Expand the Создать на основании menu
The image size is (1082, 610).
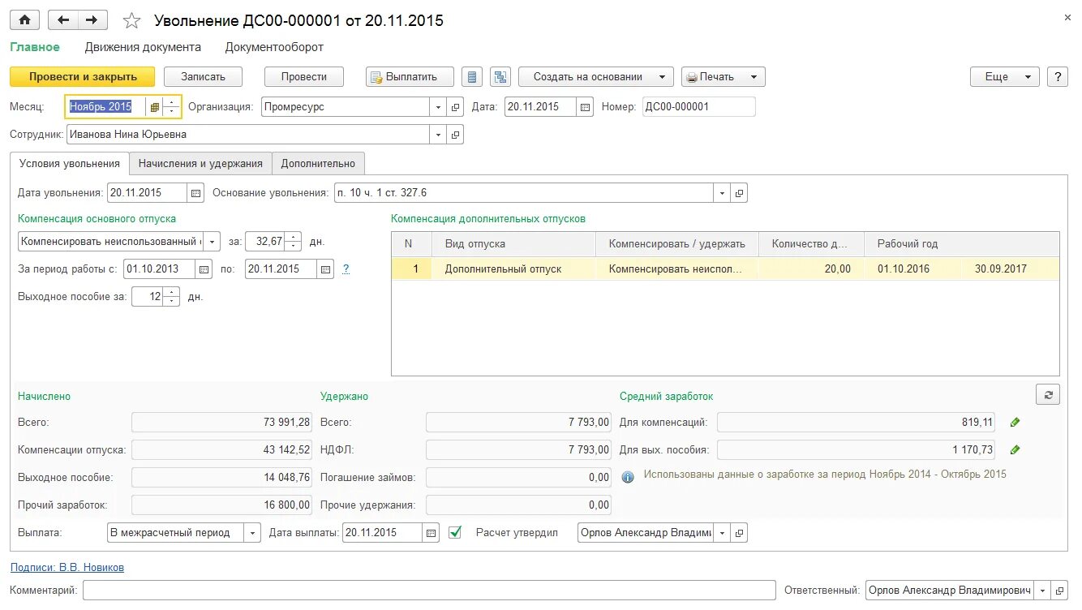click(596, 77)
